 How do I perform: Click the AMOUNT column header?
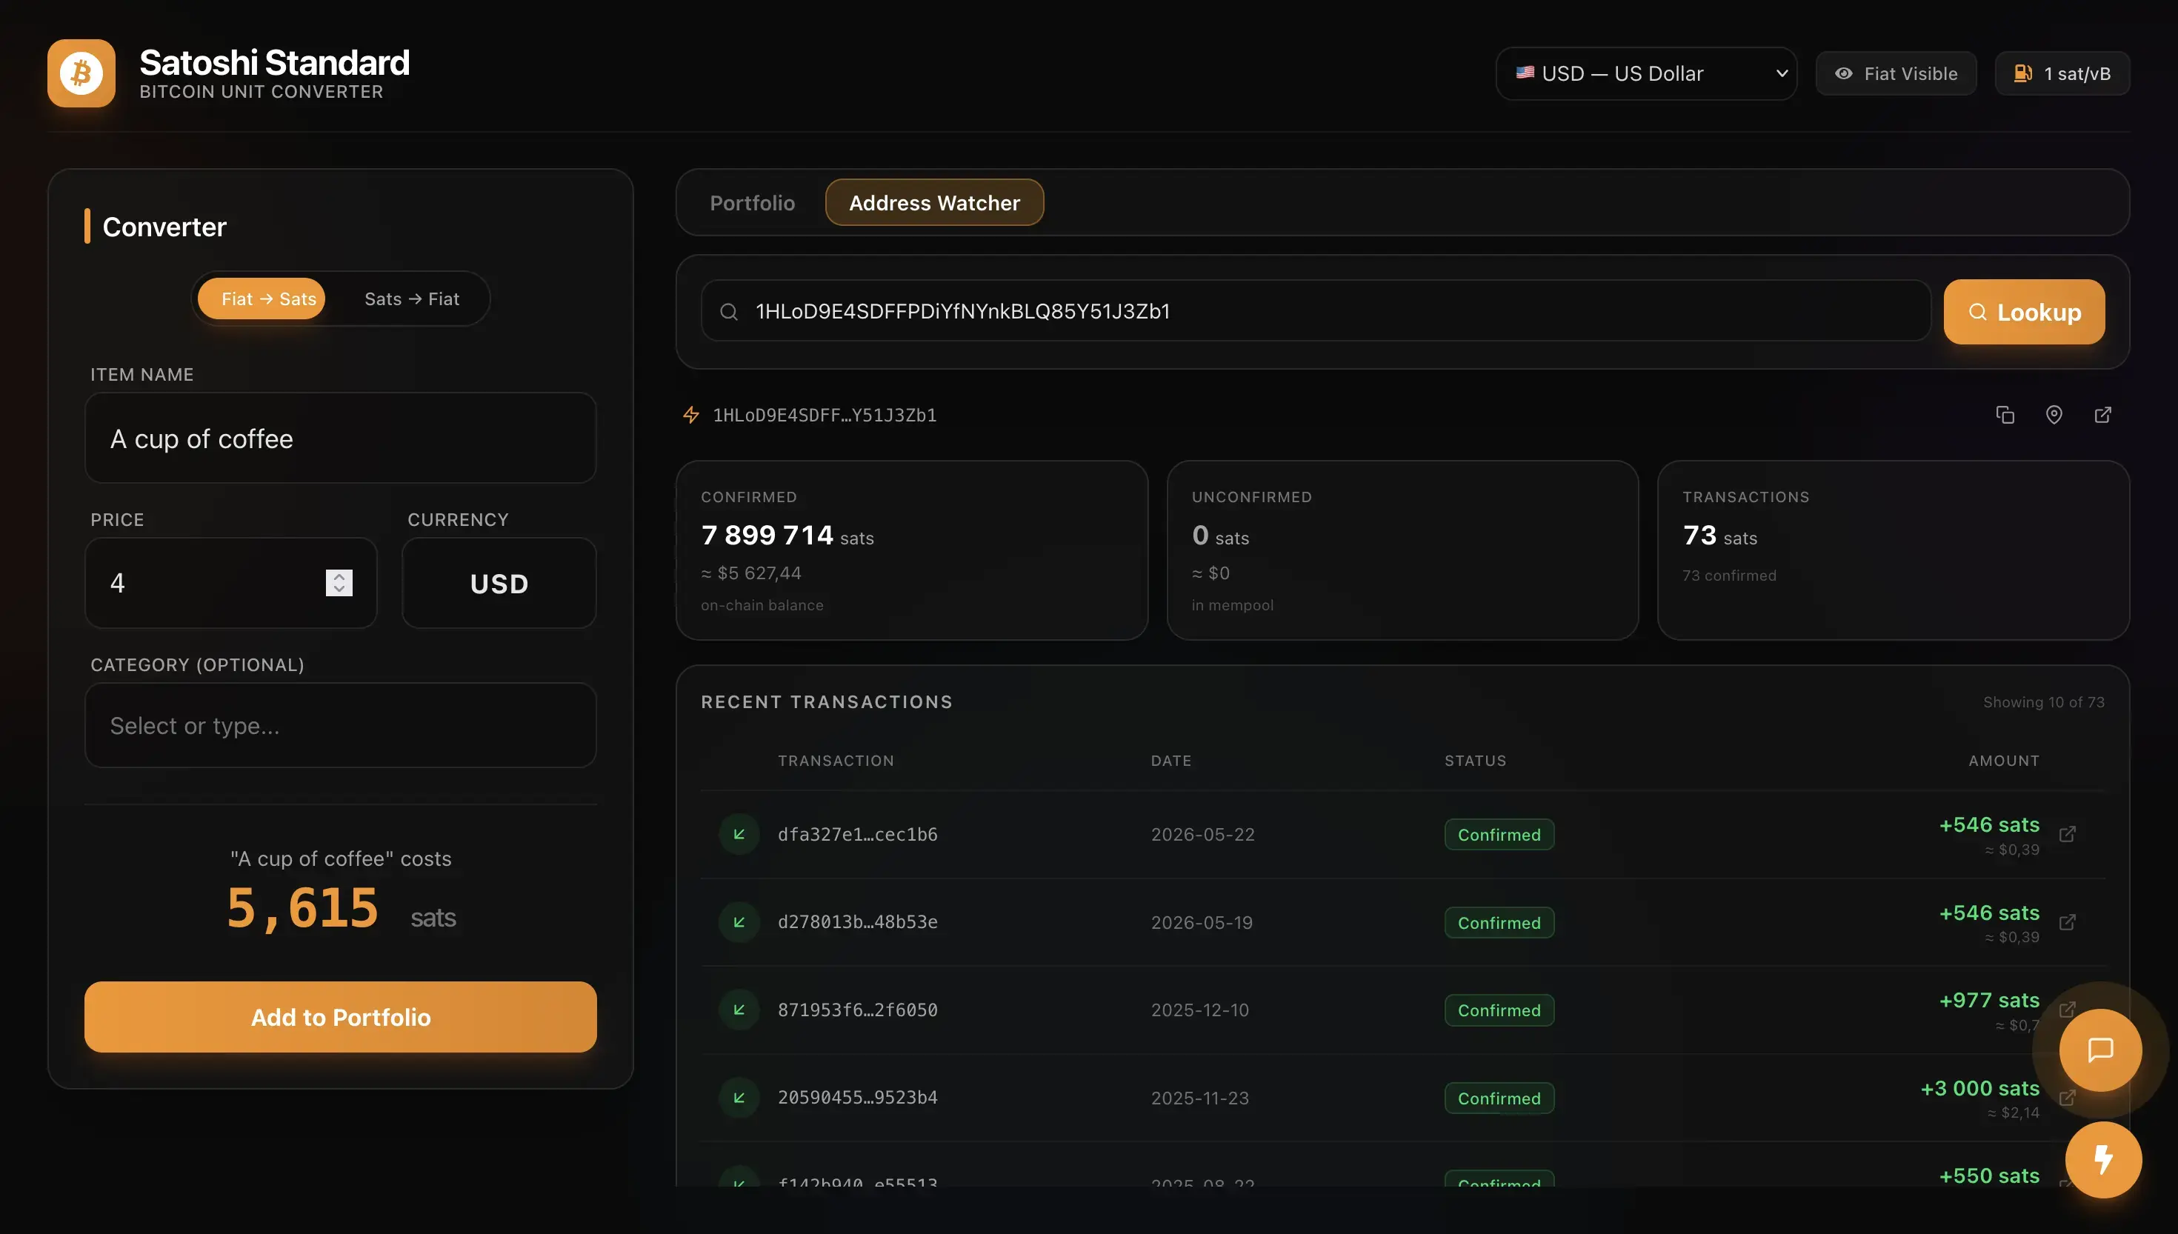pos(2003,760)
